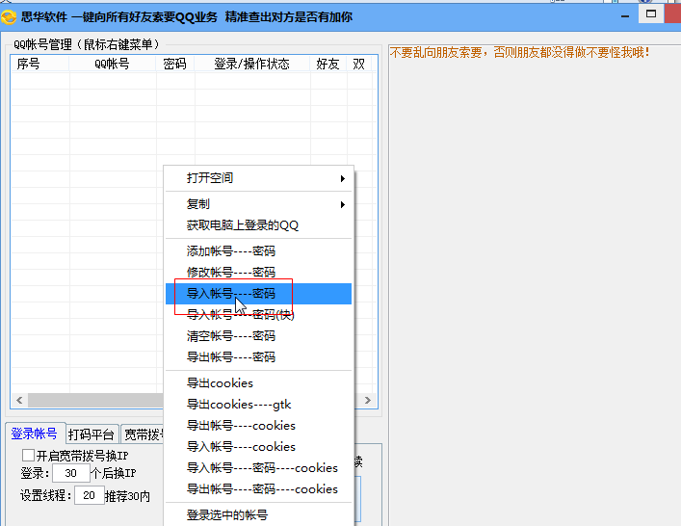Image resolution: width=681 pixels, height=526 pixels.
Task: Click the 密码 column header
Action: point(175,64)
